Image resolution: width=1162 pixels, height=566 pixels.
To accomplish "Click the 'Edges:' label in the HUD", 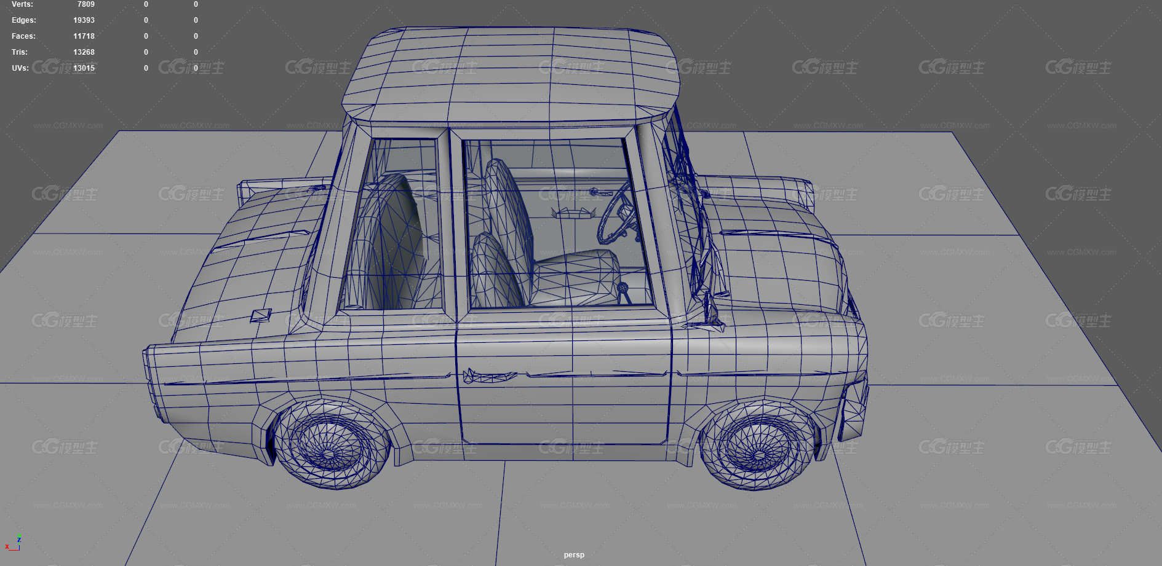I will tap(24, 20).
